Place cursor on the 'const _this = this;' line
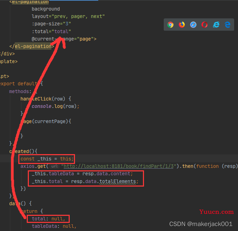Image resolution: width=238 pixels, height=231 pixels. [x=47, y=159]
